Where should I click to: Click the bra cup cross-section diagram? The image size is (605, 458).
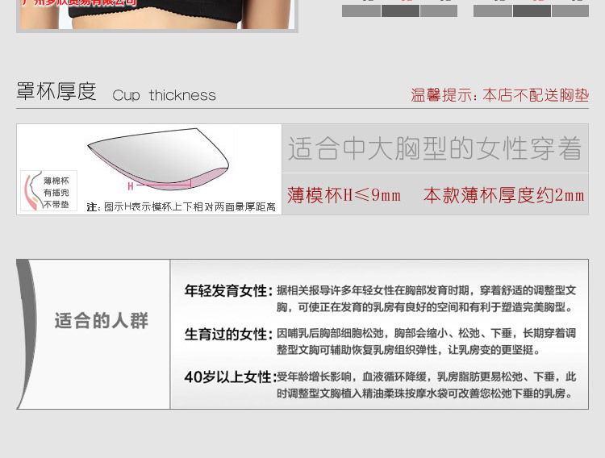click(158, 159)
